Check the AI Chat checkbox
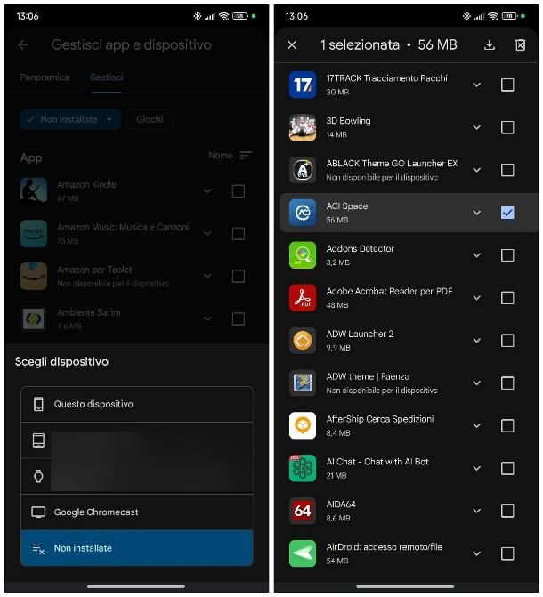Screen dimensions: 543x597 pos(507,468)
